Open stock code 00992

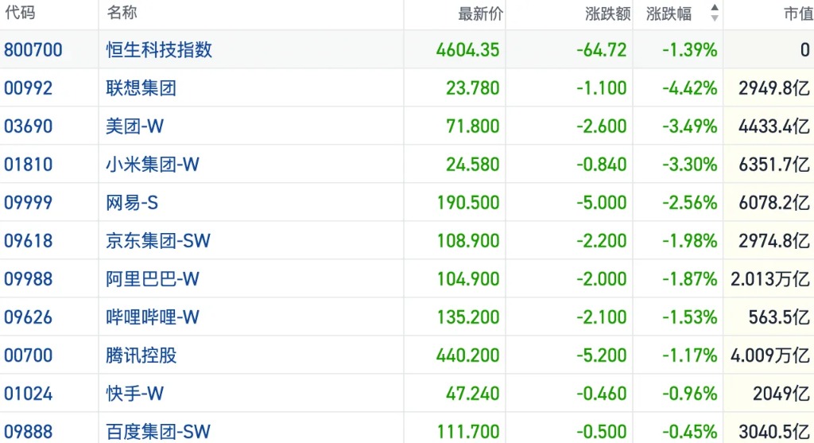29,88
